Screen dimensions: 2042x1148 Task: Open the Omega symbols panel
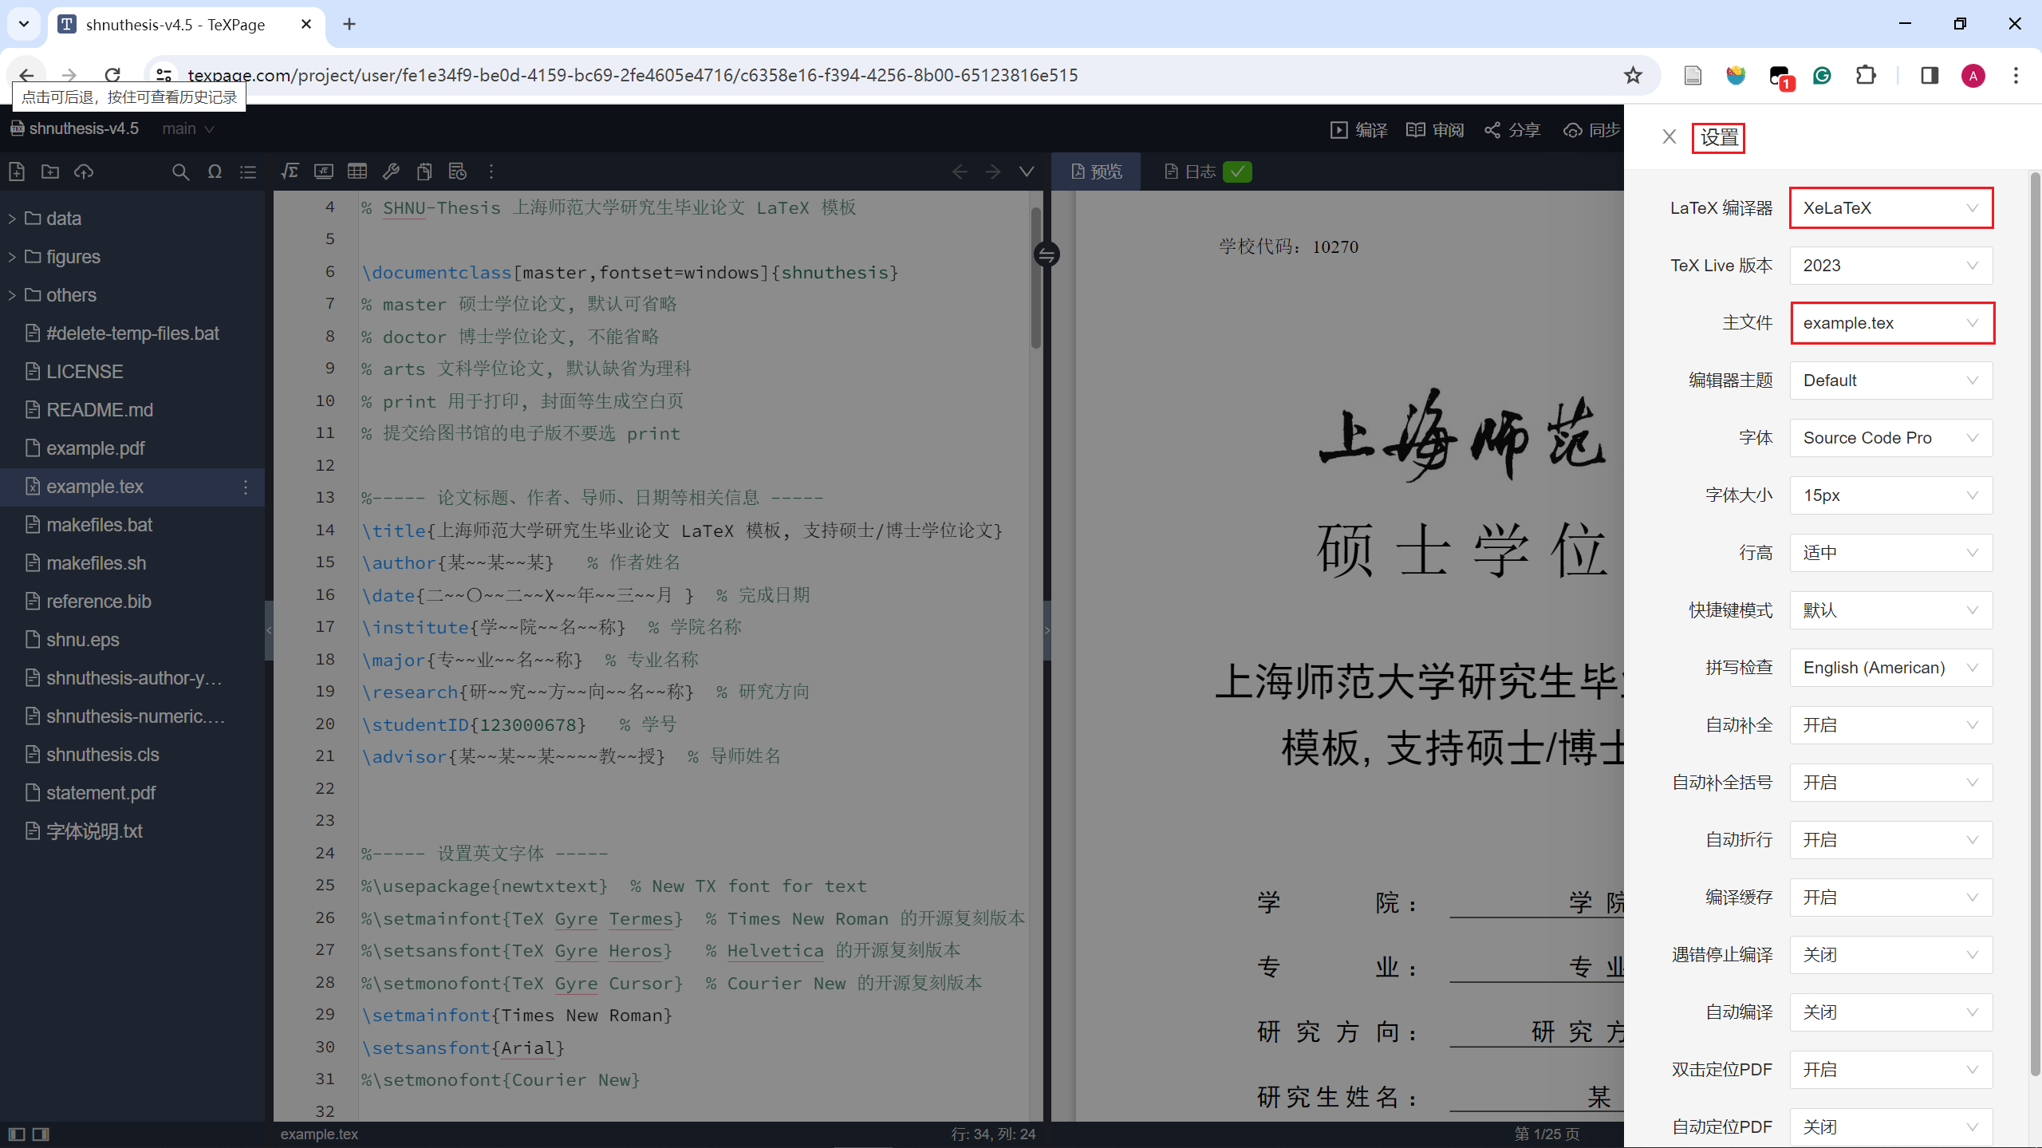coord(215,172)
